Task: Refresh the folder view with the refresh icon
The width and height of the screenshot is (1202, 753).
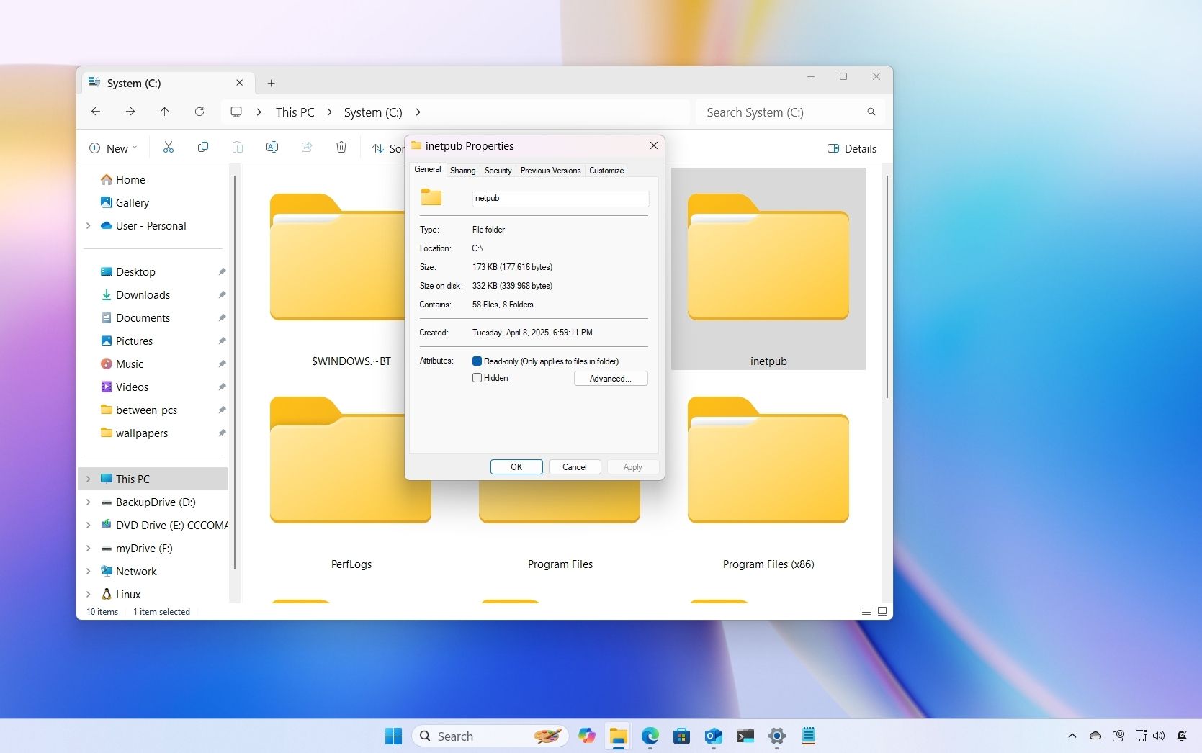Action: tap(199, 112)
